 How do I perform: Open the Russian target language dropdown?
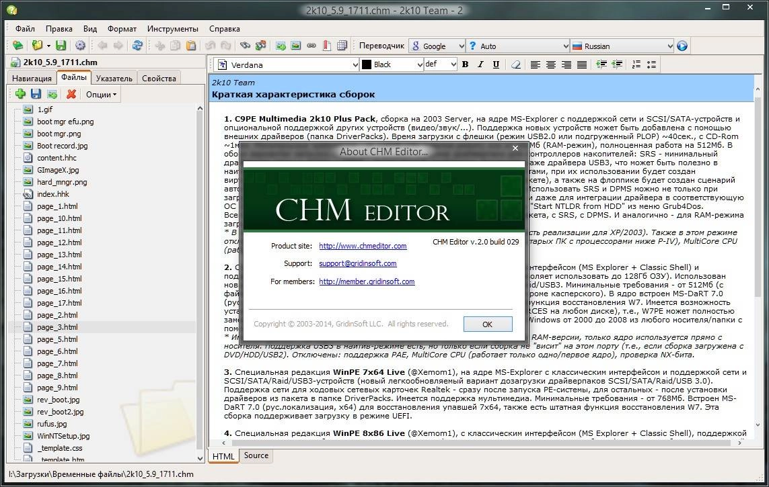point(622,46)
